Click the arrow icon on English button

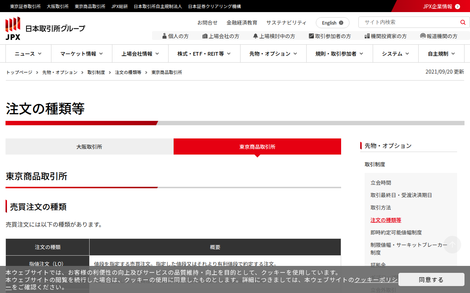tap(341, 23)
